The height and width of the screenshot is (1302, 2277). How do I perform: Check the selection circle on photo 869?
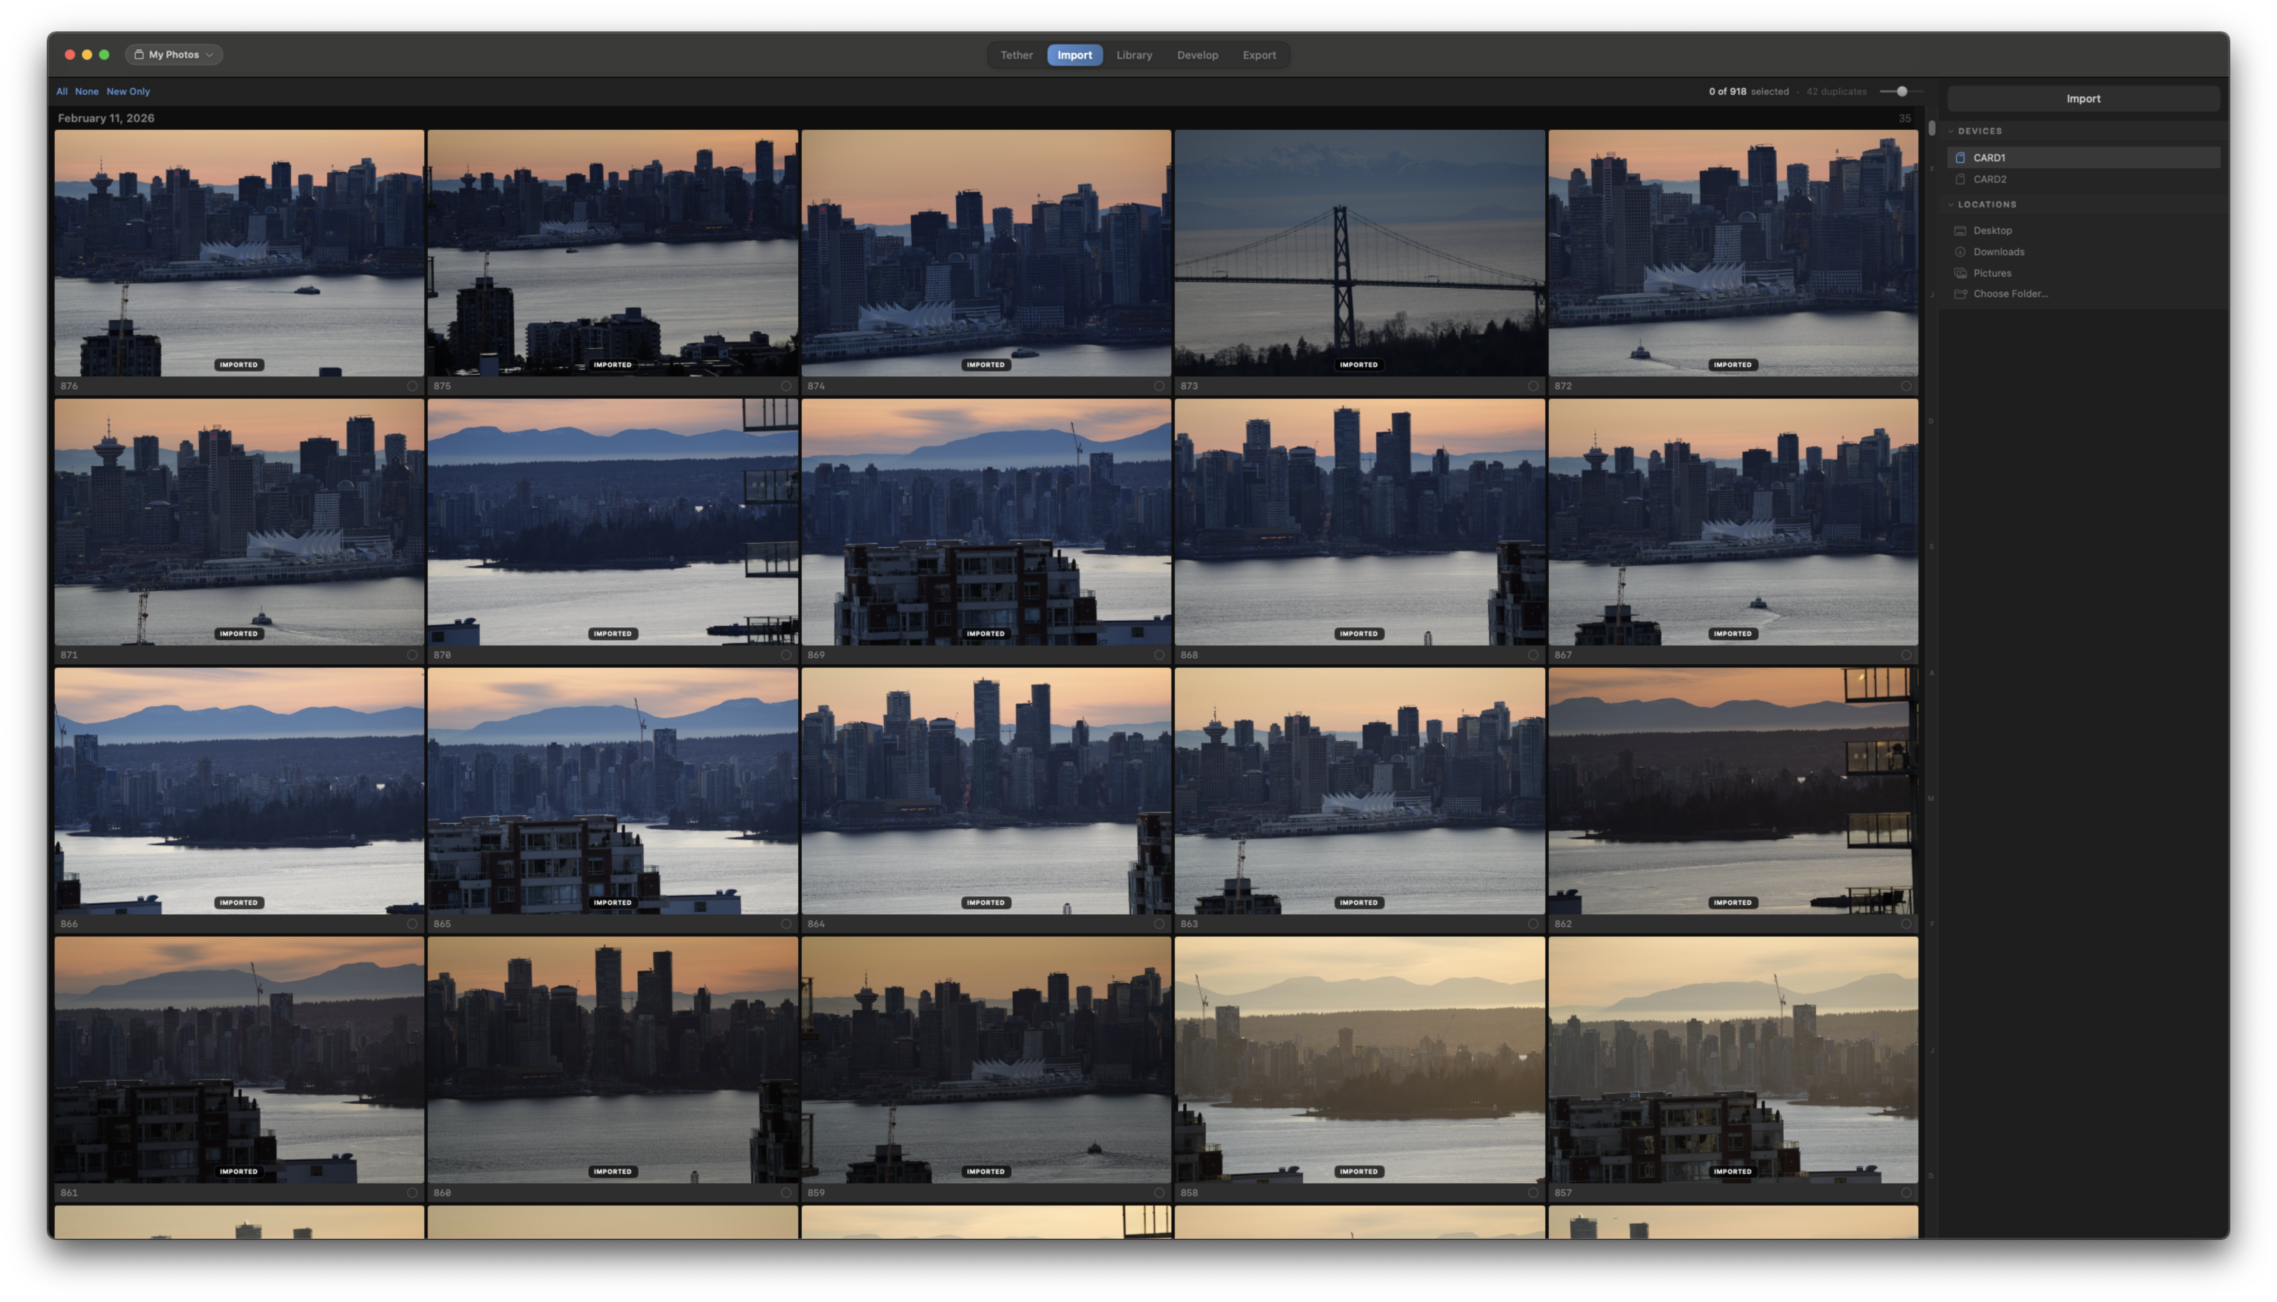pyautogui.click(x=1159, y=655)
